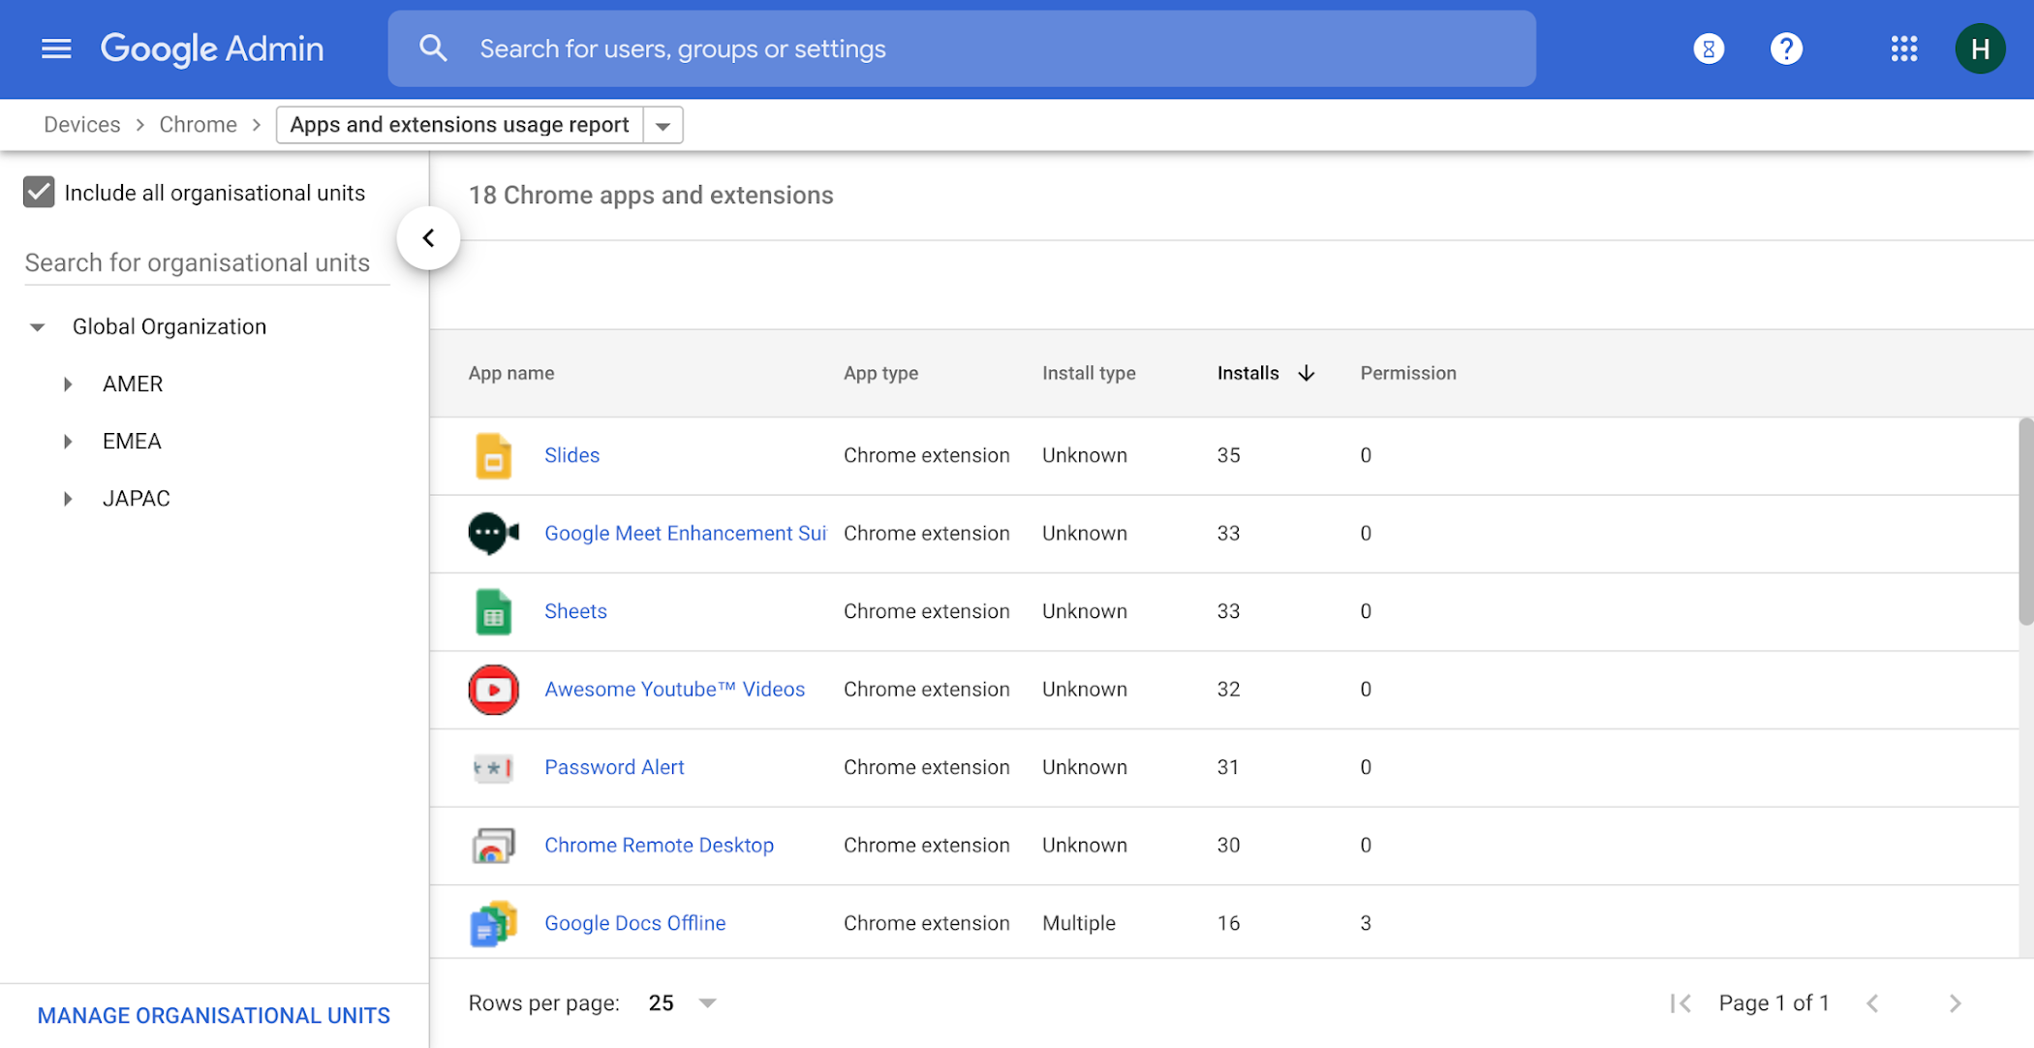Uncheck Include all organisational units
This screenshot has height=1048, width=2034.
pyautogui.click(x=39, y=193)
